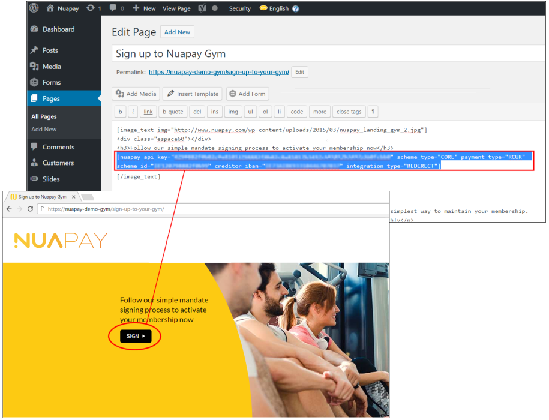Click the Sign up to Nuapay Gym tab
549x420 pixels.
point(43,197)
